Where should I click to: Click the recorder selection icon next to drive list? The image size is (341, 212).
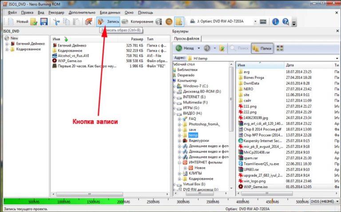coord(263,21)
